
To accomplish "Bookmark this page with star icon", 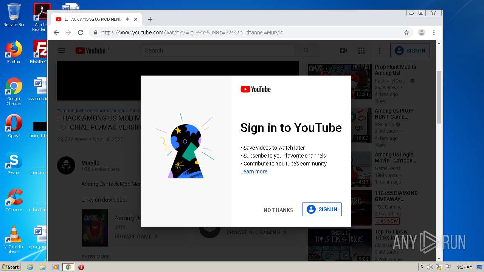I will [406, 32].
